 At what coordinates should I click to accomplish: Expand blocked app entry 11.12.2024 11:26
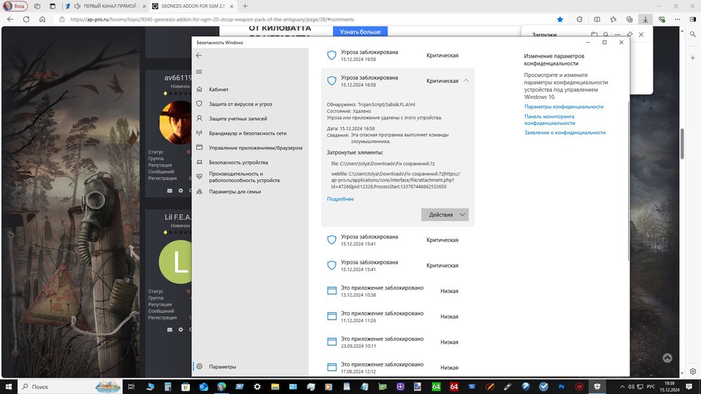coord(397,317)
